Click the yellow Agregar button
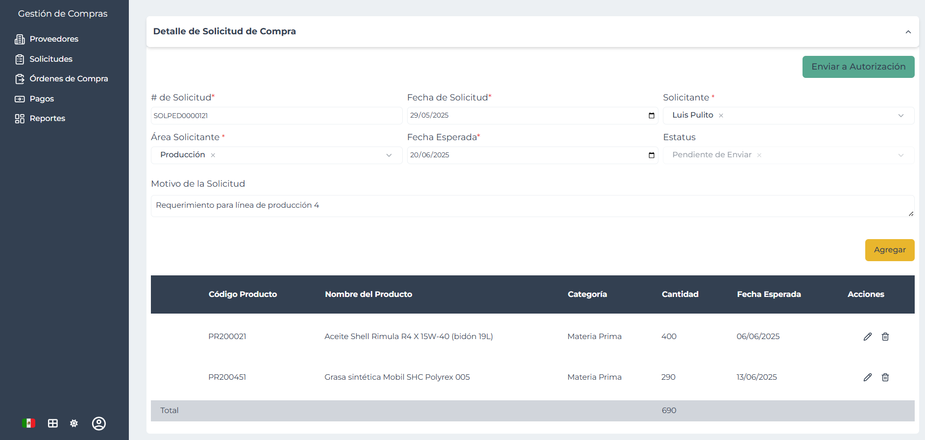The width and height of the screenshot is (925, 440). 889,250
